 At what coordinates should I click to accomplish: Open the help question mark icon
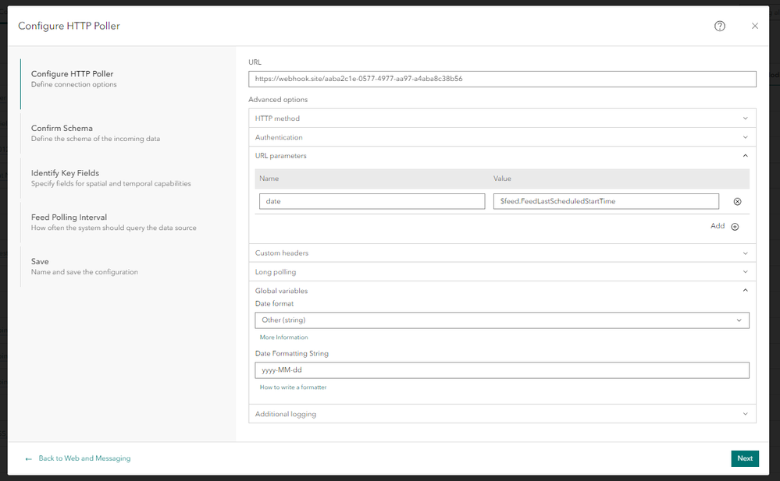pos(720,26)
